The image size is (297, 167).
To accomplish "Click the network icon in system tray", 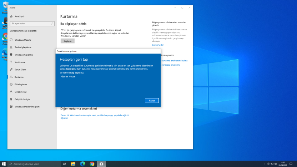I will pyautogui.click(x=272, y=164).
